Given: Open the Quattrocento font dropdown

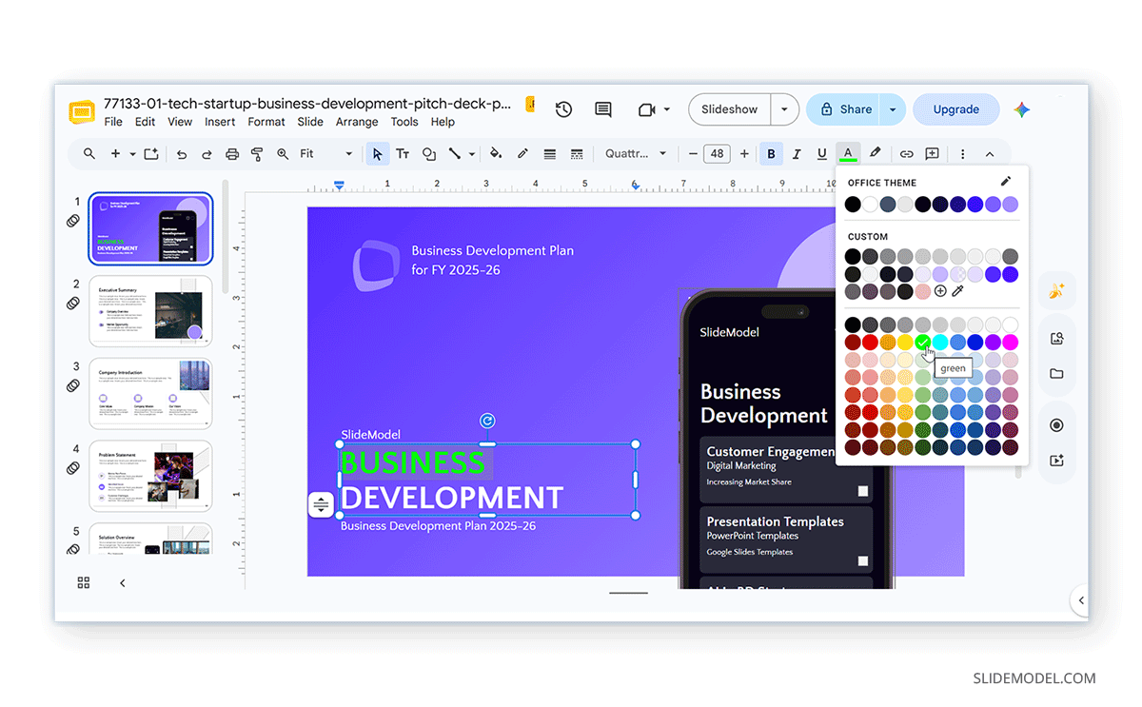Looking at the screenshot, I should click(x=636, y=153).
